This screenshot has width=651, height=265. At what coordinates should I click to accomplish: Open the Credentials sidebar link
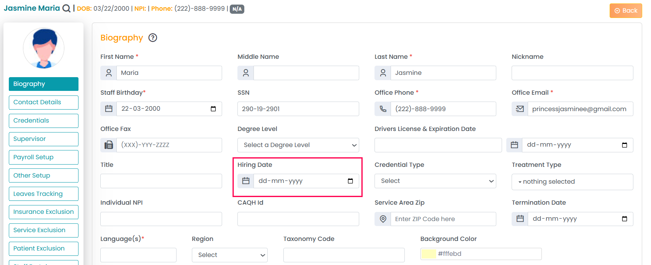pos(44,121)
